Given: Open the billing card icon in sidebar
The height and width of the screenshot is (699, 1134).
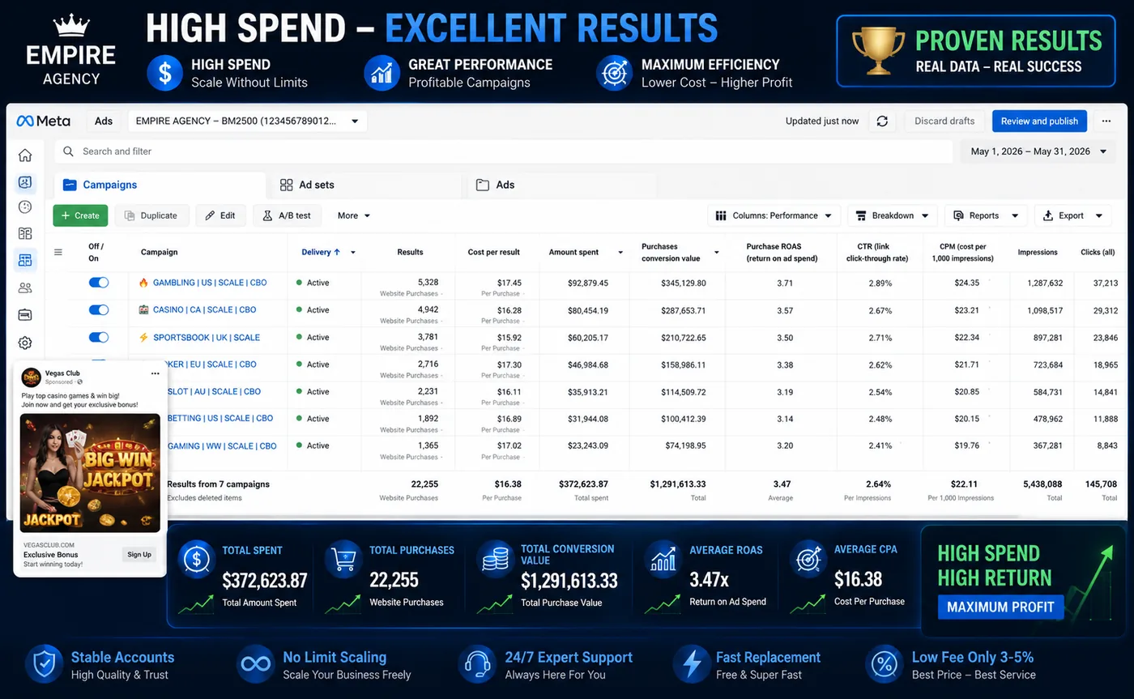Looking at the screenshot, I should point(25,314).
